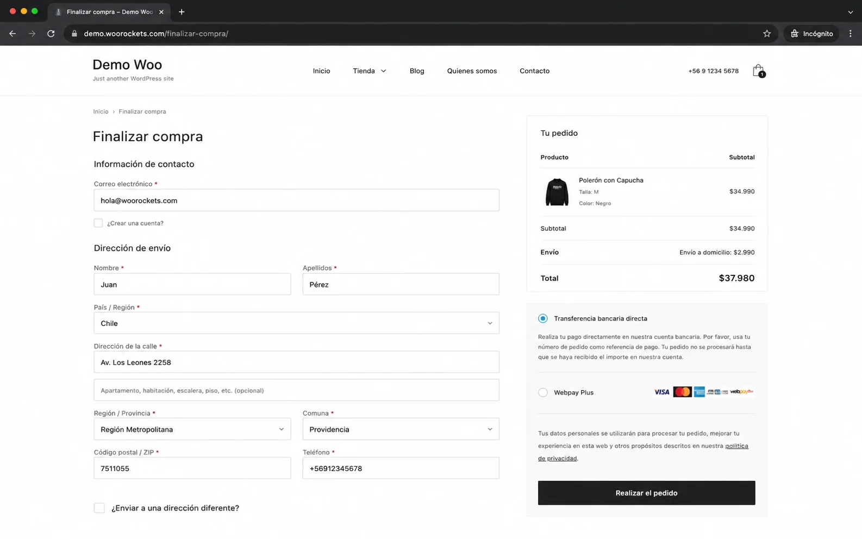Switch to the Finalizar compra browser tab
Viewport: 862px width, 539px height.
(109, 12)
